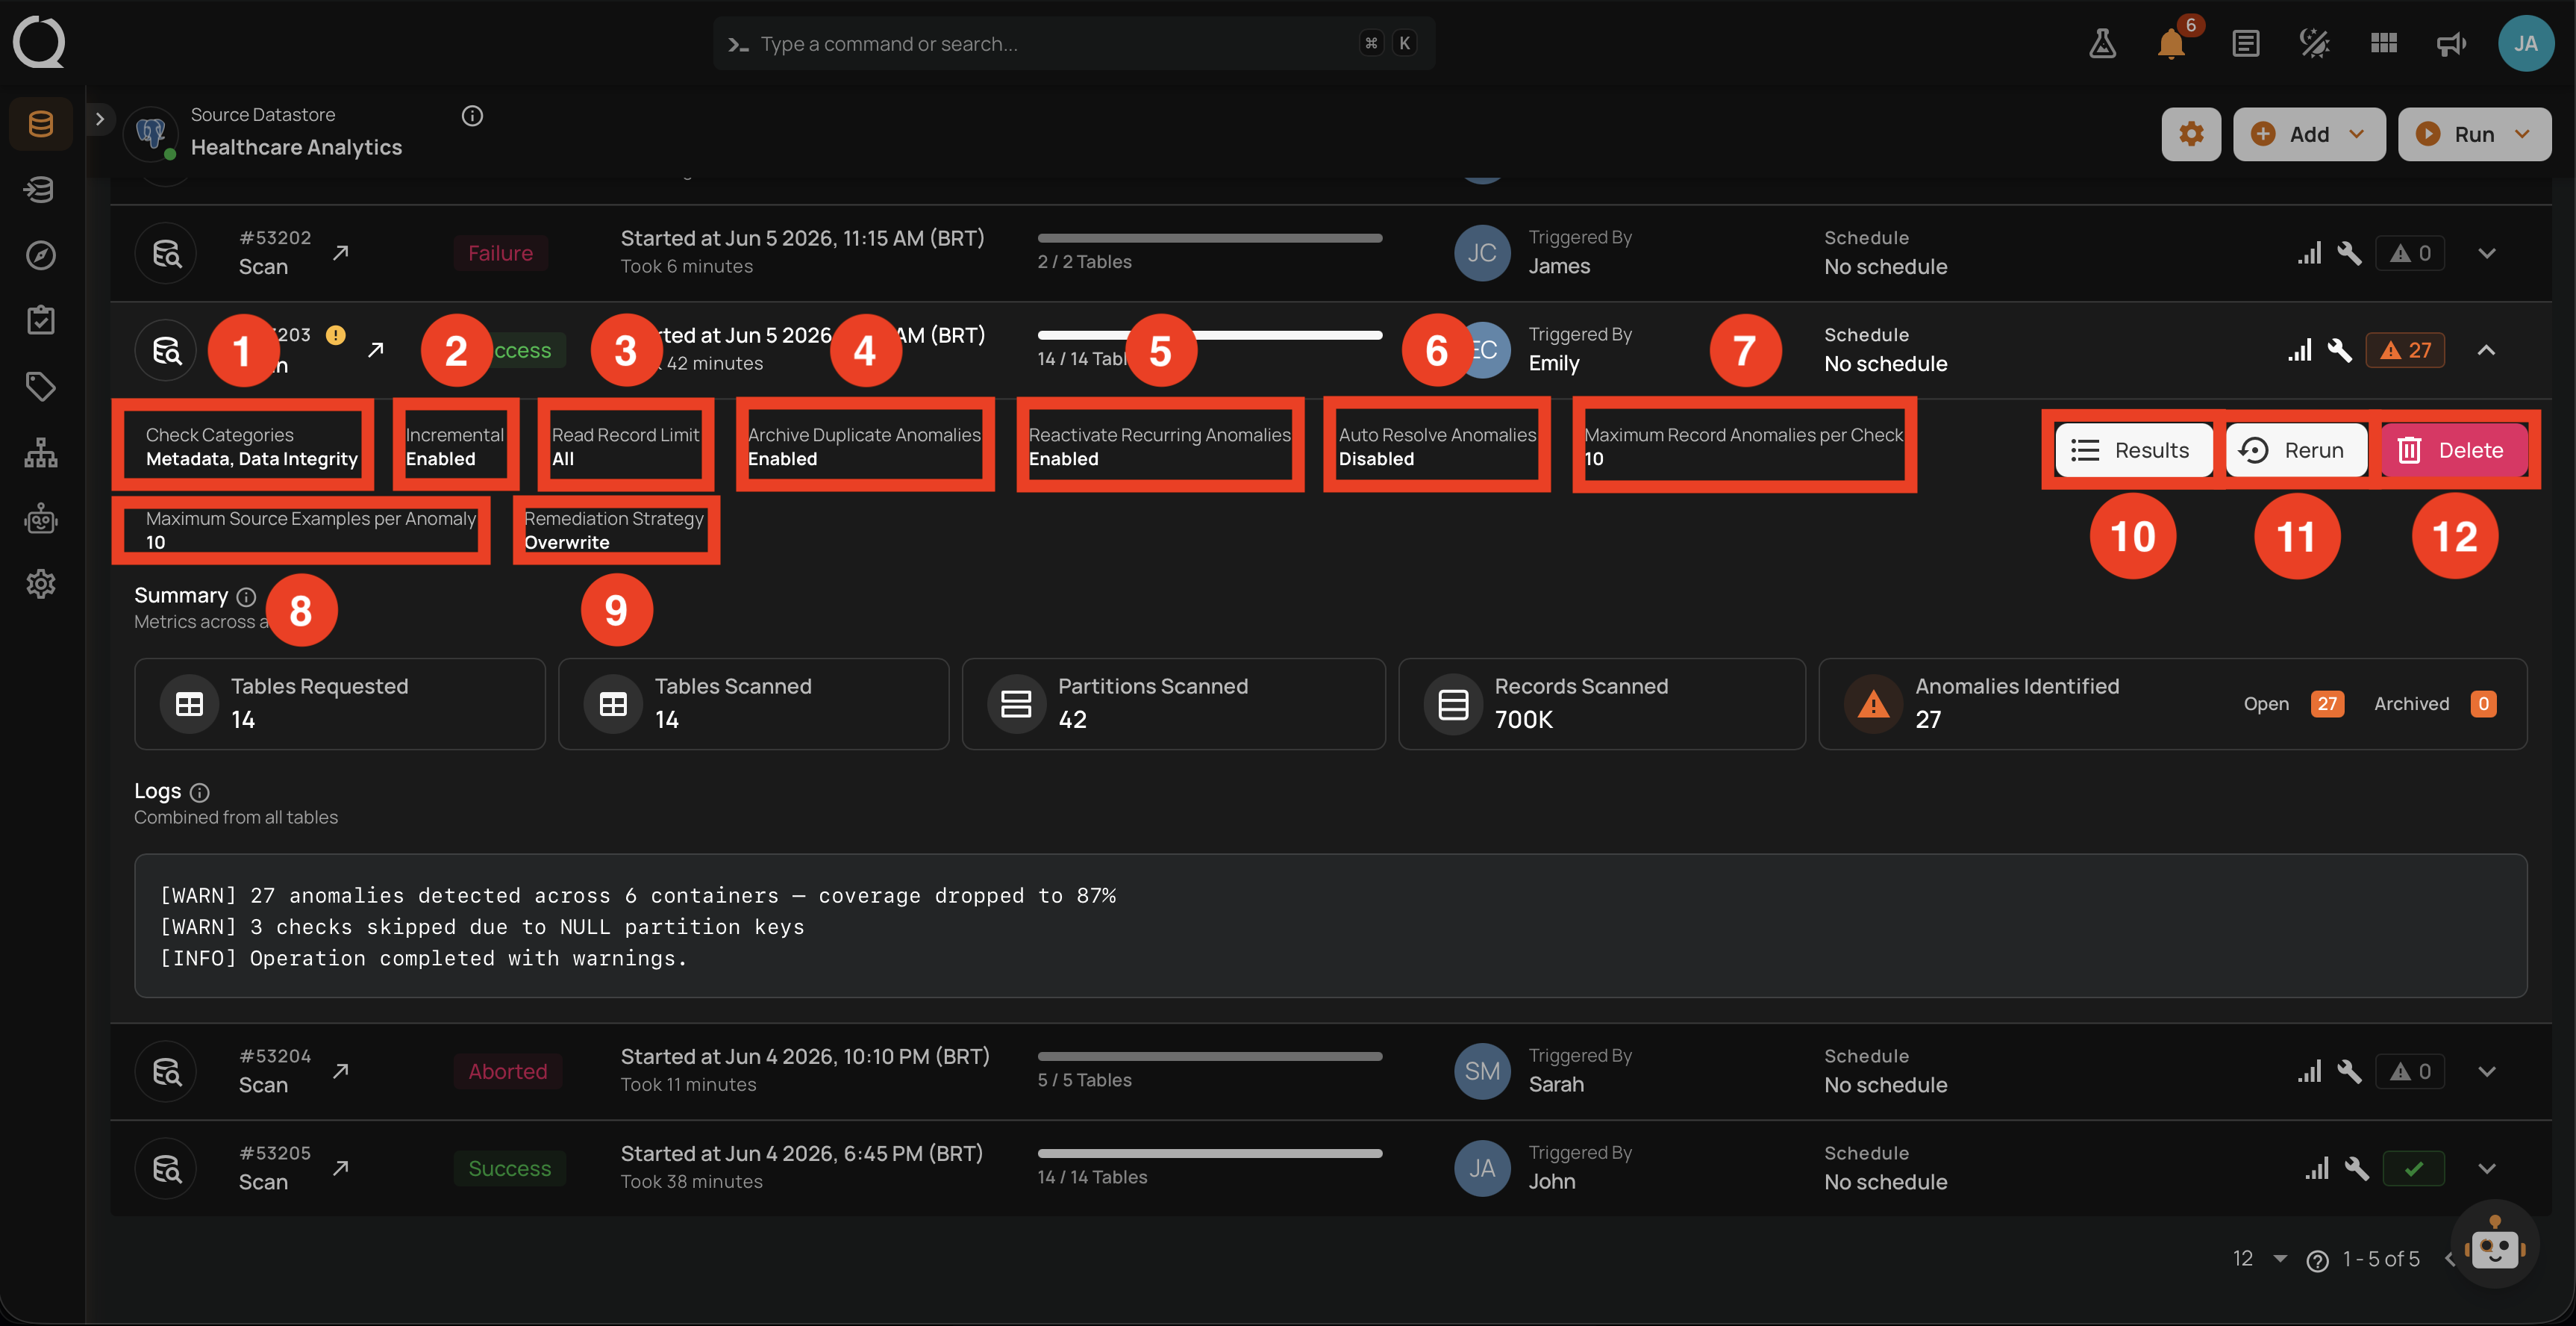Click the magic wand icon in header

click(2314, 44)
